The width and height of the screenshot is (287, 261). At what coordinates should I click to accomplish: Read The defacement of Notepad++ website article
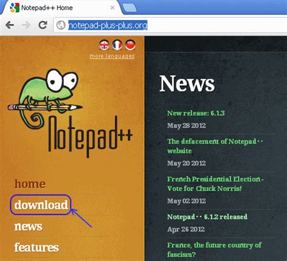click(x=215, y=146)
